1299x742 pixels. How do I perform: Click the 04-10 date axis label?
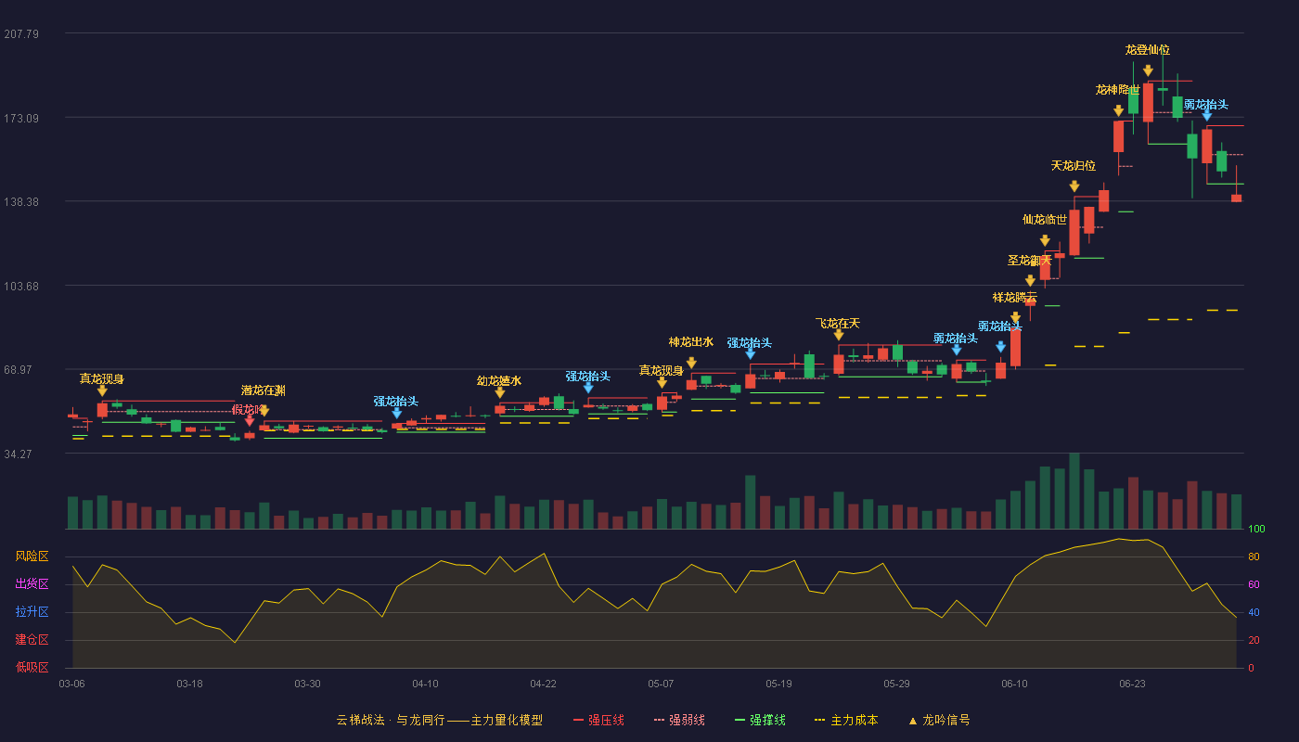pyautogui.click(x=425, y=684)
